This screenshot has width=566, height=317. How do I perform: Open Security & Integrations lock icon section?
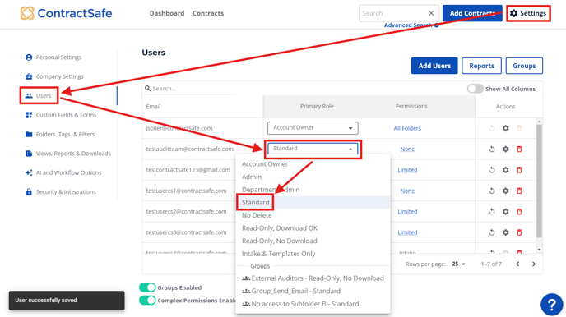(61, 192)
